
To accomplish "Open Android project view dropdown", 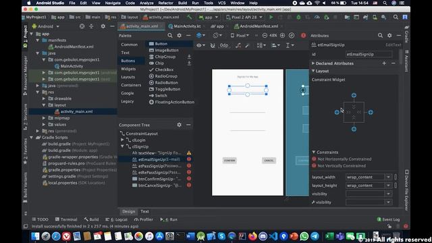I will 46,26.
